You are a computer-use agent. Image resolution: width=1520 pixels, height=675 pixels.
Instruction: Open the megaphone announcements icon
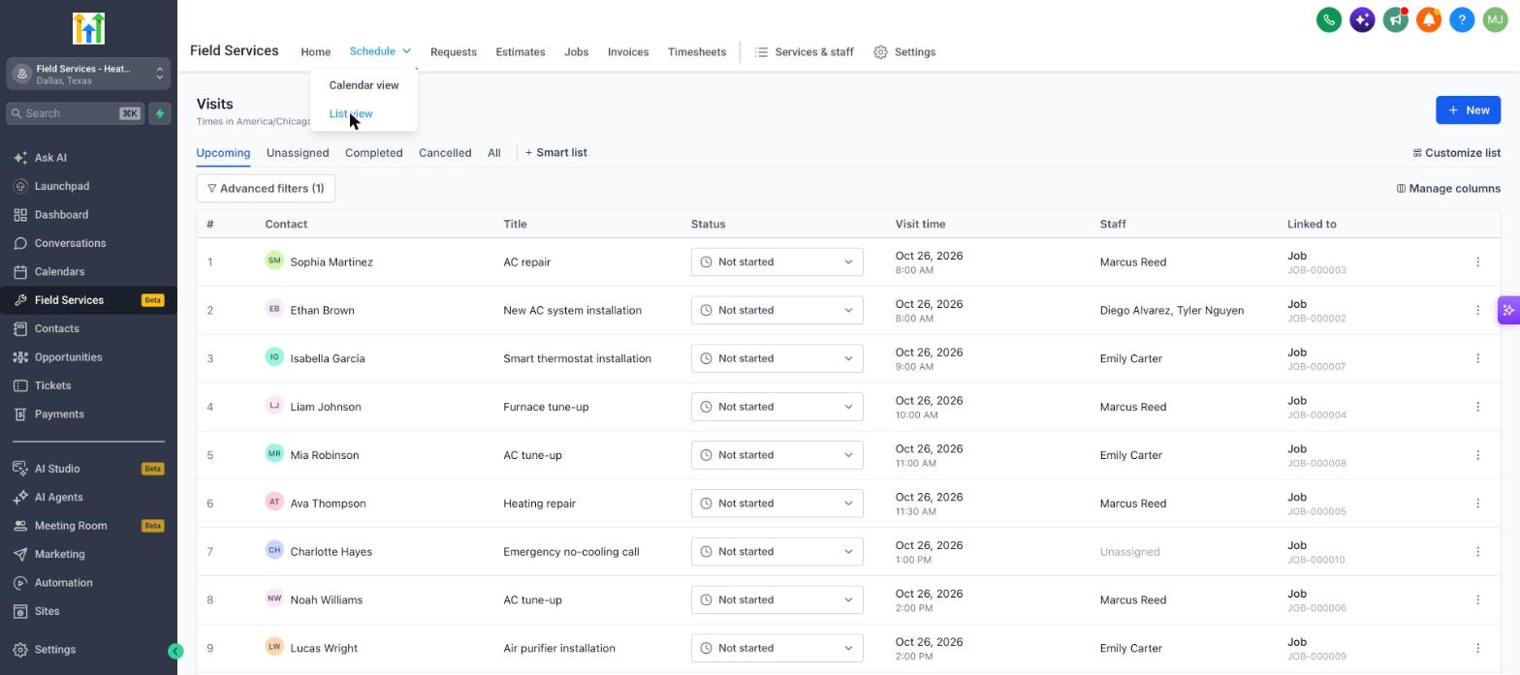click(1395, 19)
